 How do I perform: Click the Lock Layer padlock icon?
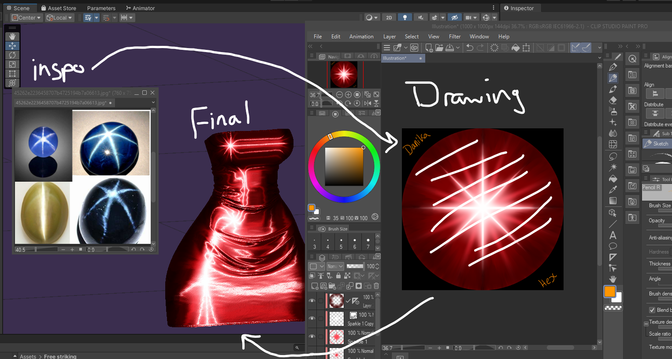[x=338, y=276]
